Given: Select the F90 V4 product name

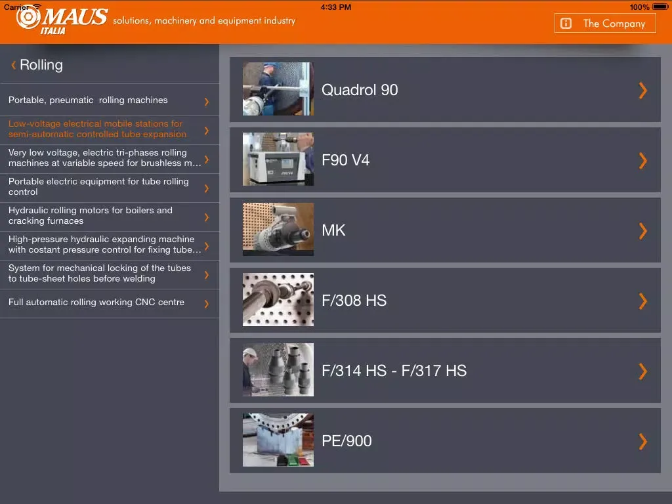Looking at the screenshot, I should [x=345, y=160].
